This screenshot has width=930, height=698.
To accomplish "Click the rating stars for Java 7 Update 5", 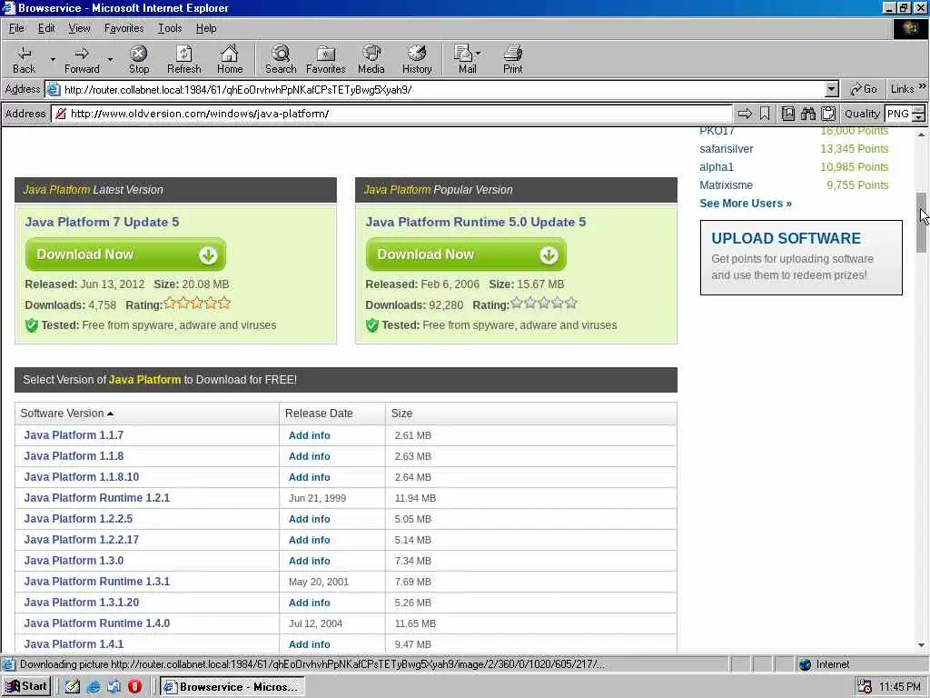I will click(197, 304).
